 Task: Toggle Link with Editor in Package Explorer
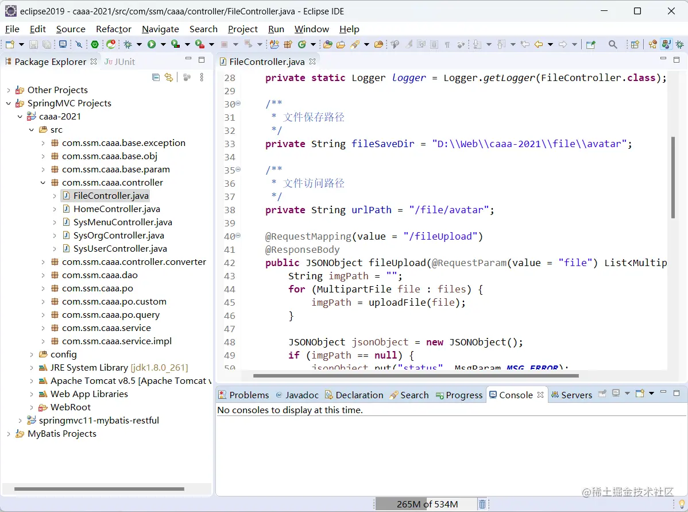[169, 77]
